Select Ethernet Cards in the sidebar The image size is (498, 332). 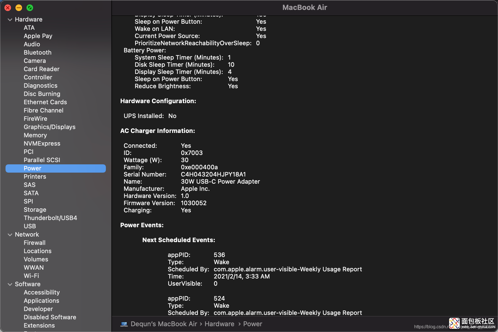click(x=45, y=102)
